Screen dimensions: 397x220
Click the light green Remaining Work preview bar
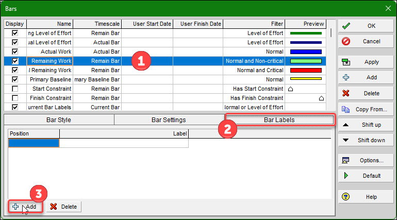[x=306, y=61]
